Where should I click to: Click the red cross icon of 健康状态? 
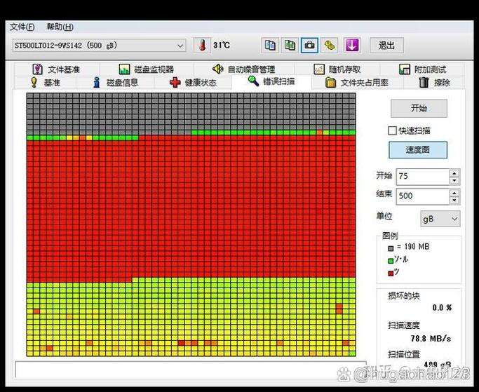175,83
